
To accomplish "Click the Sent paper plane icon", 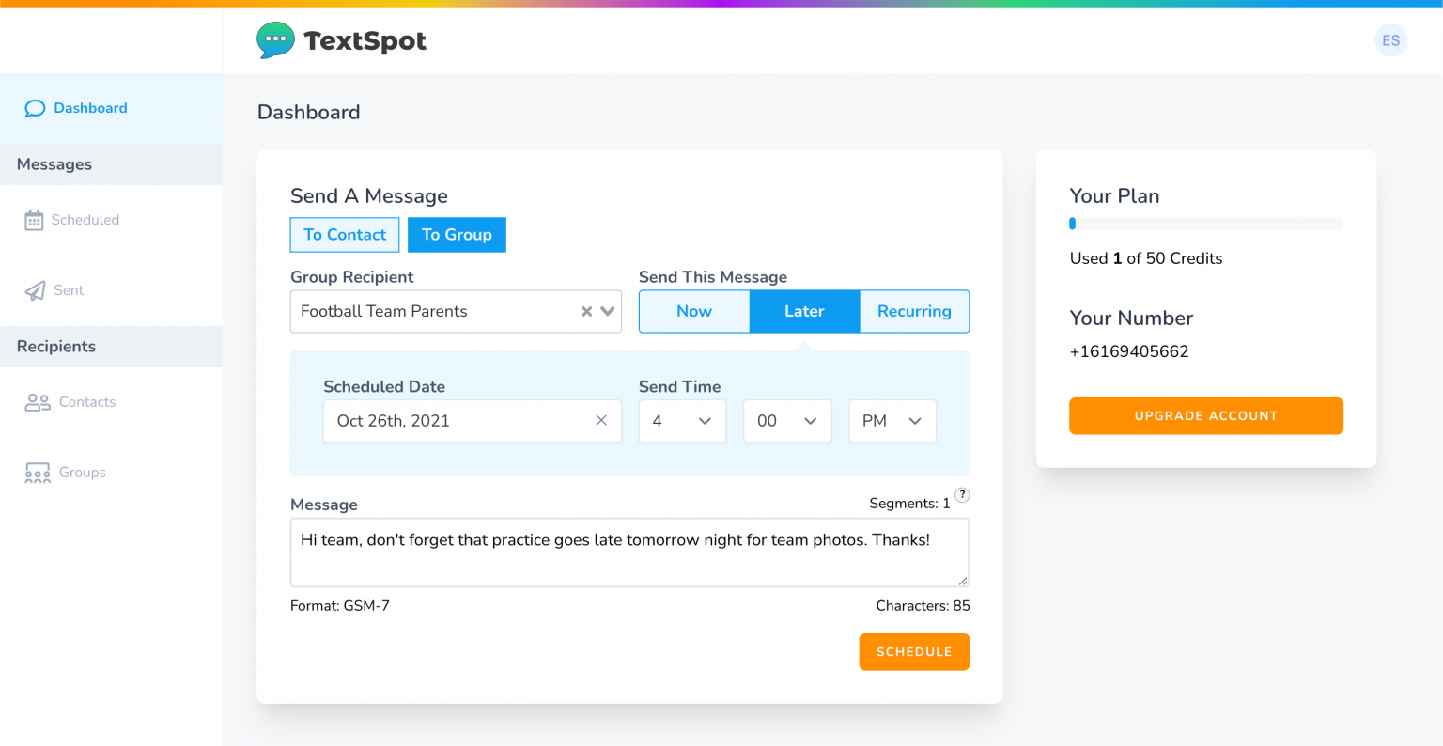I will point(34,289).
